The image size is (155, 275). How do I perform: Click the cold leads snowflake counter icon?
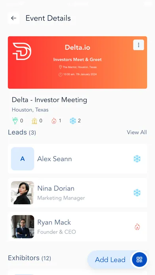[x=73, y=121]
